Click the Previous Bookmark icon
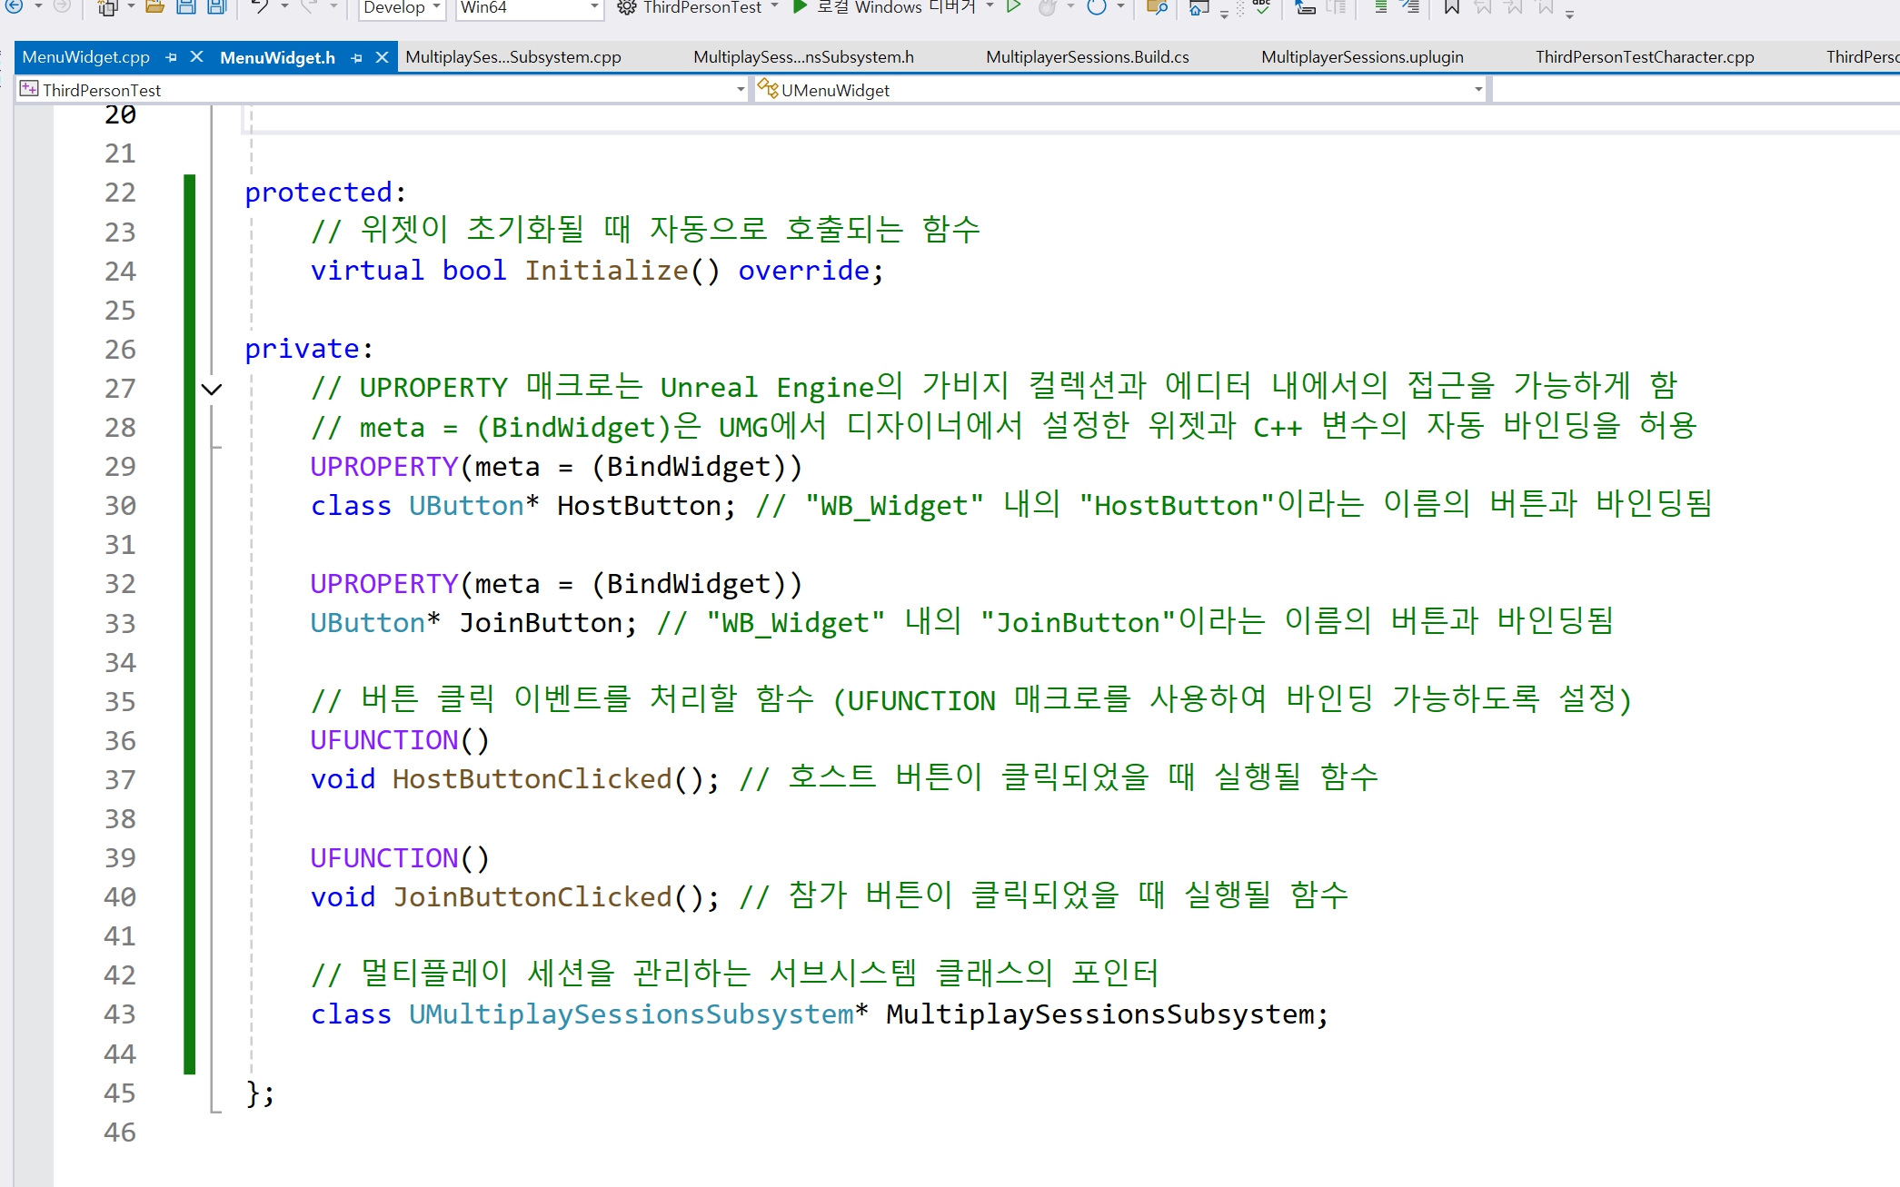Viewport: 1900px width, 1187px height. tap(1483, 7)
